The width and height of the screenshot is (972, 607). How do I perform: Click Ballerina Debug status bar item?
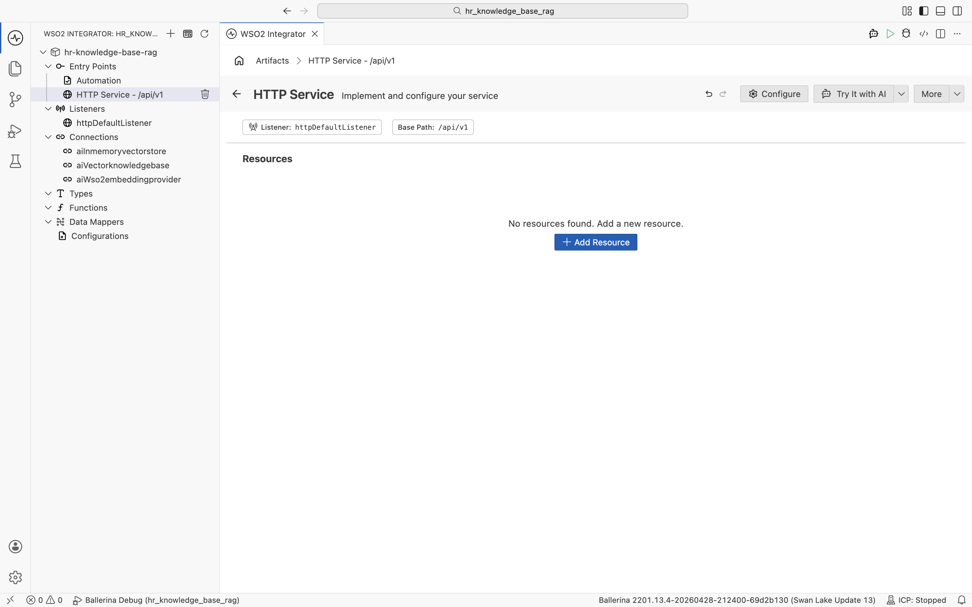(x=156, y=600)
